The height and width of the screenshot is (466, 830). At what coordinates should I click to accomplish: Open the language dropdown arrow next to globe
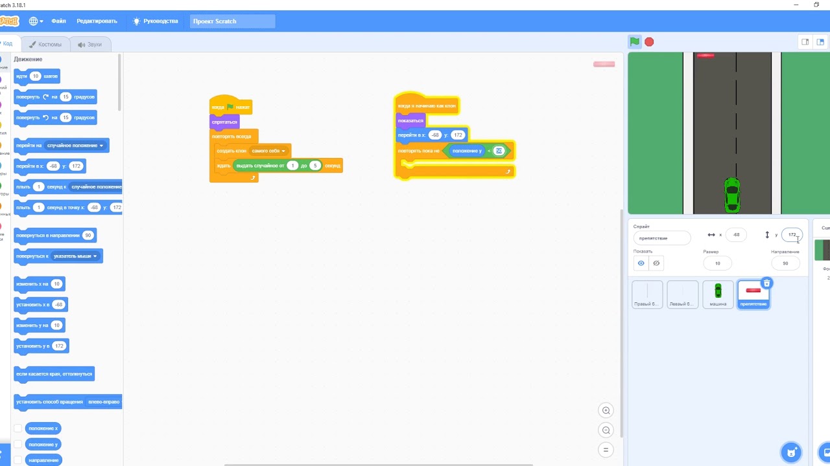coord(41,21)
